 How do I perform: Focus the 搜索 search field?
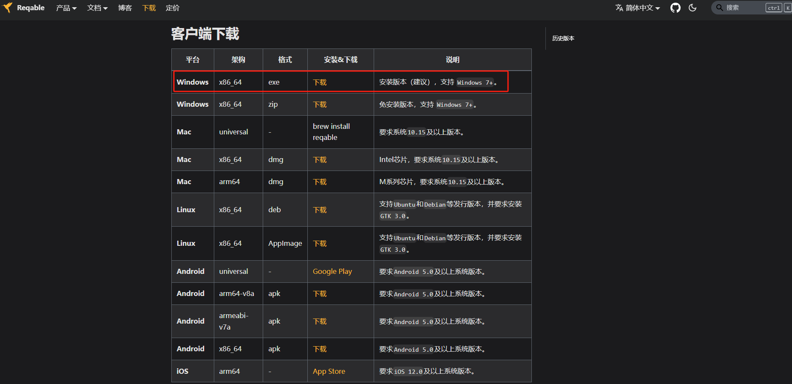pos(751,8)
